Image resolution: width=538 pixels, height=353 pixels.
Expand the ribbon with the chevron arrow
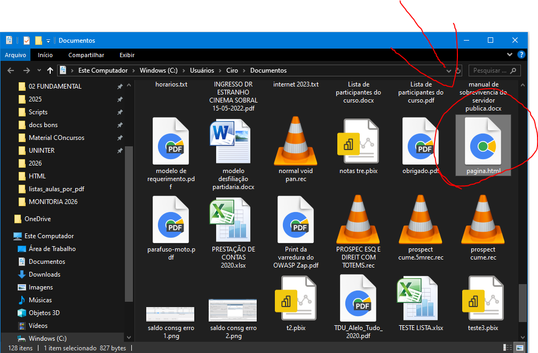coord(510,55)
